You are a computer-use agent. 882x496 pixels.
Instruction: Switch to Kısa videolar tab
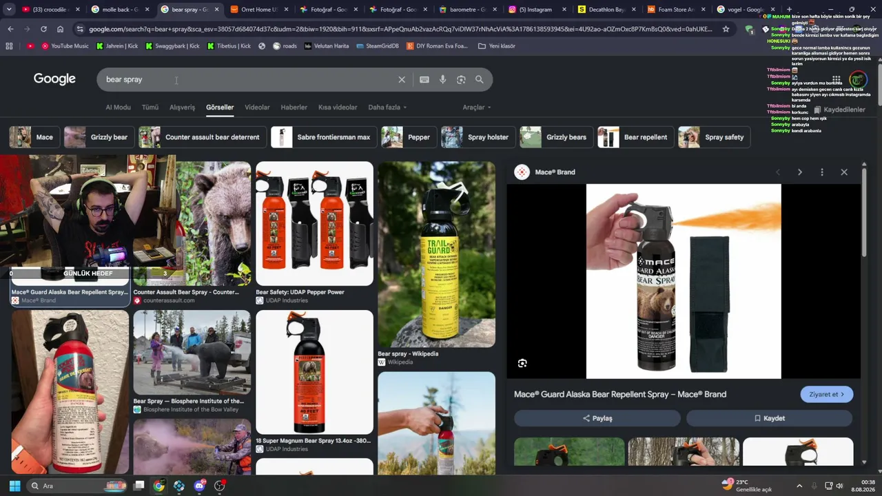pyautogui.click(x=338, y=107)
